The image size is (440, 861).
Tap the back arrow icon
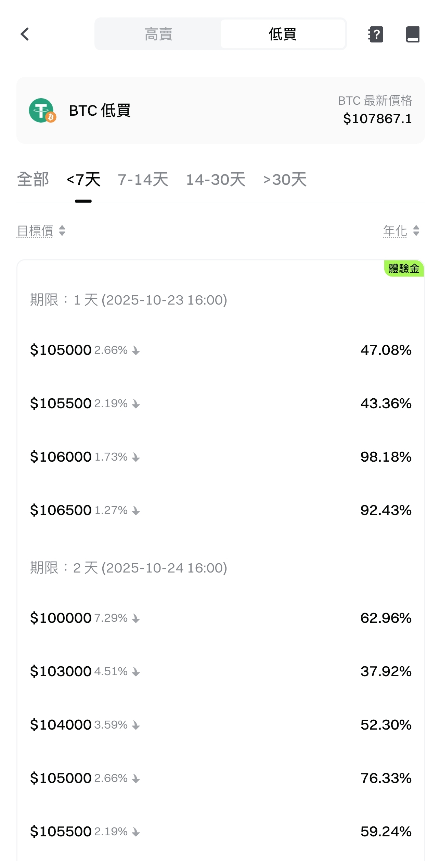pos(25,34)
